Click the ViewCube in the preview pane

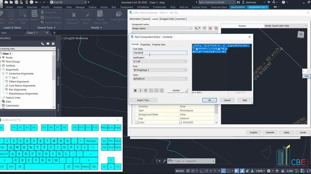click(x=301, y=34)
